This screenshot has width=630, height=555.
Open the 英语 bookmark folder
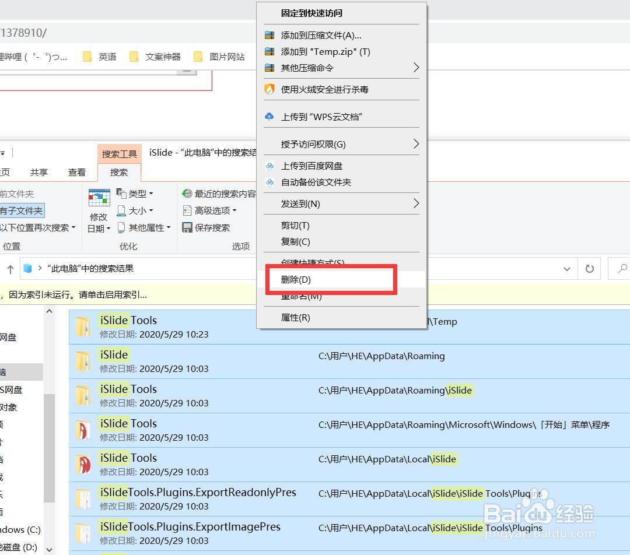(x=100, y=57)
